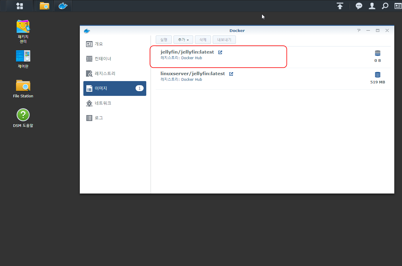This screenshot has width=402, height=266.
Task: View the 로그 section
Action: (98, 117)
